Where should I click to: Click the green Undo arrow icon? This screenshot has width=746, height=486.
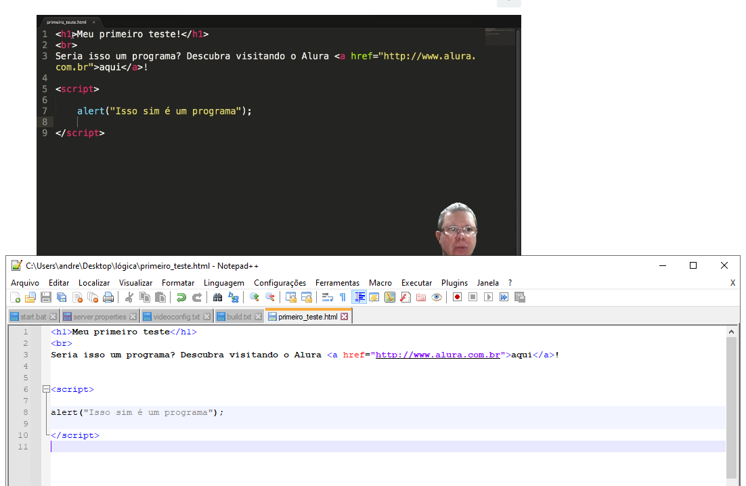click(181, 297)
